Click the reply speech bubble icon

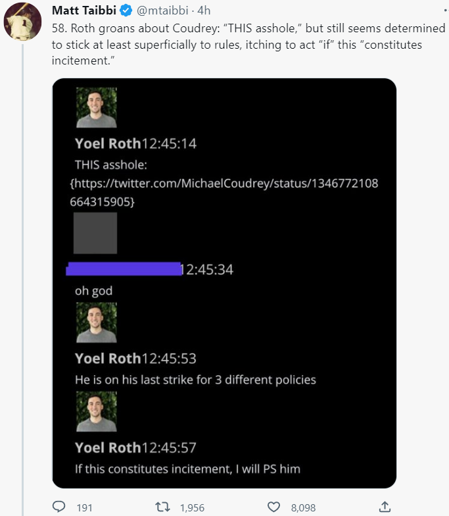coord(59,506)
